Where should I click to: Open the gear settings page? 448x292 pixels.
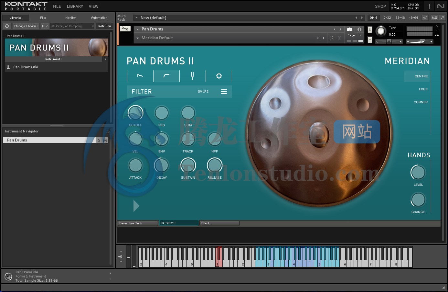point(219,76)
